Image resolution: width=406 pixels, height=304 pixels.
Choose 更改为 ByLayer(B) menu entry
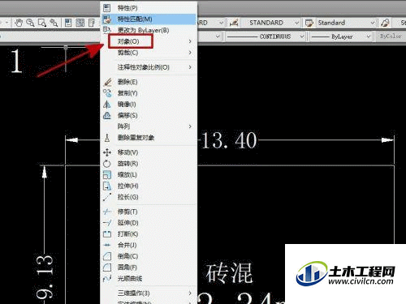point(149,30)
